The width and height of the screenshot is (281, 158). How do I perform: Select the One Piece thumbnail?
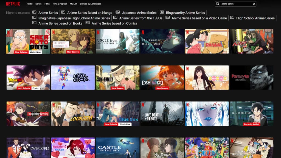pos(207,148)
